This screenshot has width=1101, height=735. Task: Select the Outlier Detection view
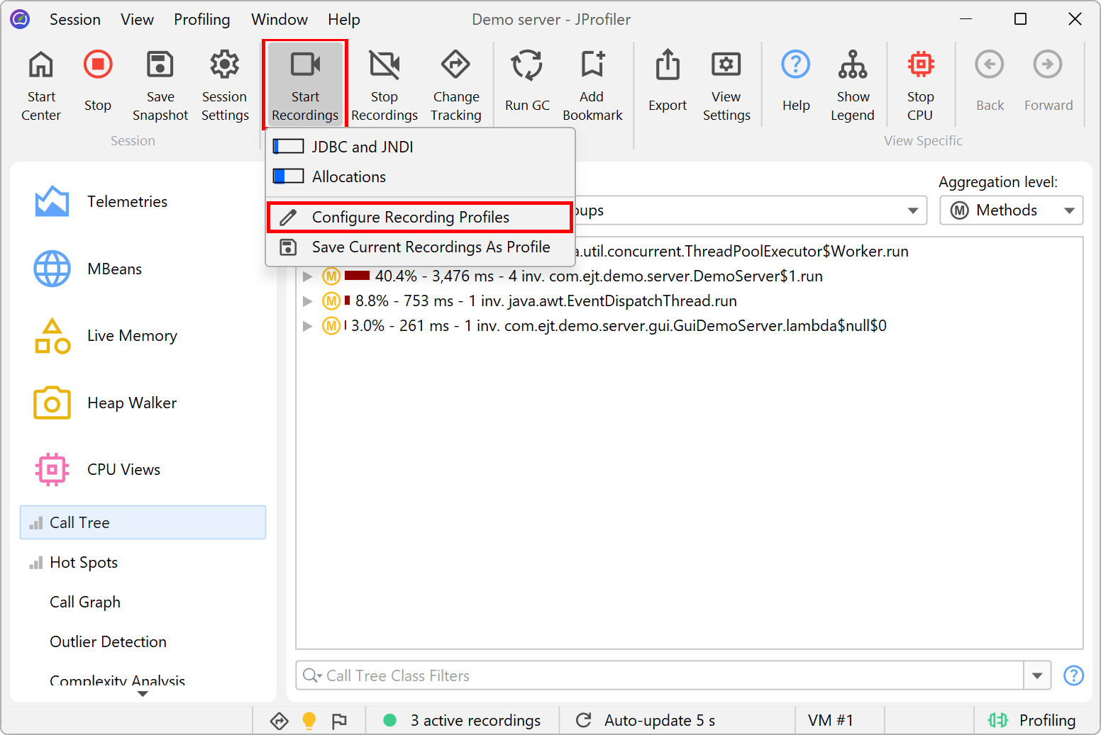point(143,642)
